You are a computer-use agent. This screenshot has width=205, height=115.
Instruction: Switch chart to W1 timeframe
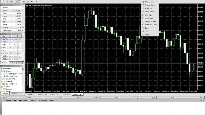coord(32,2)
